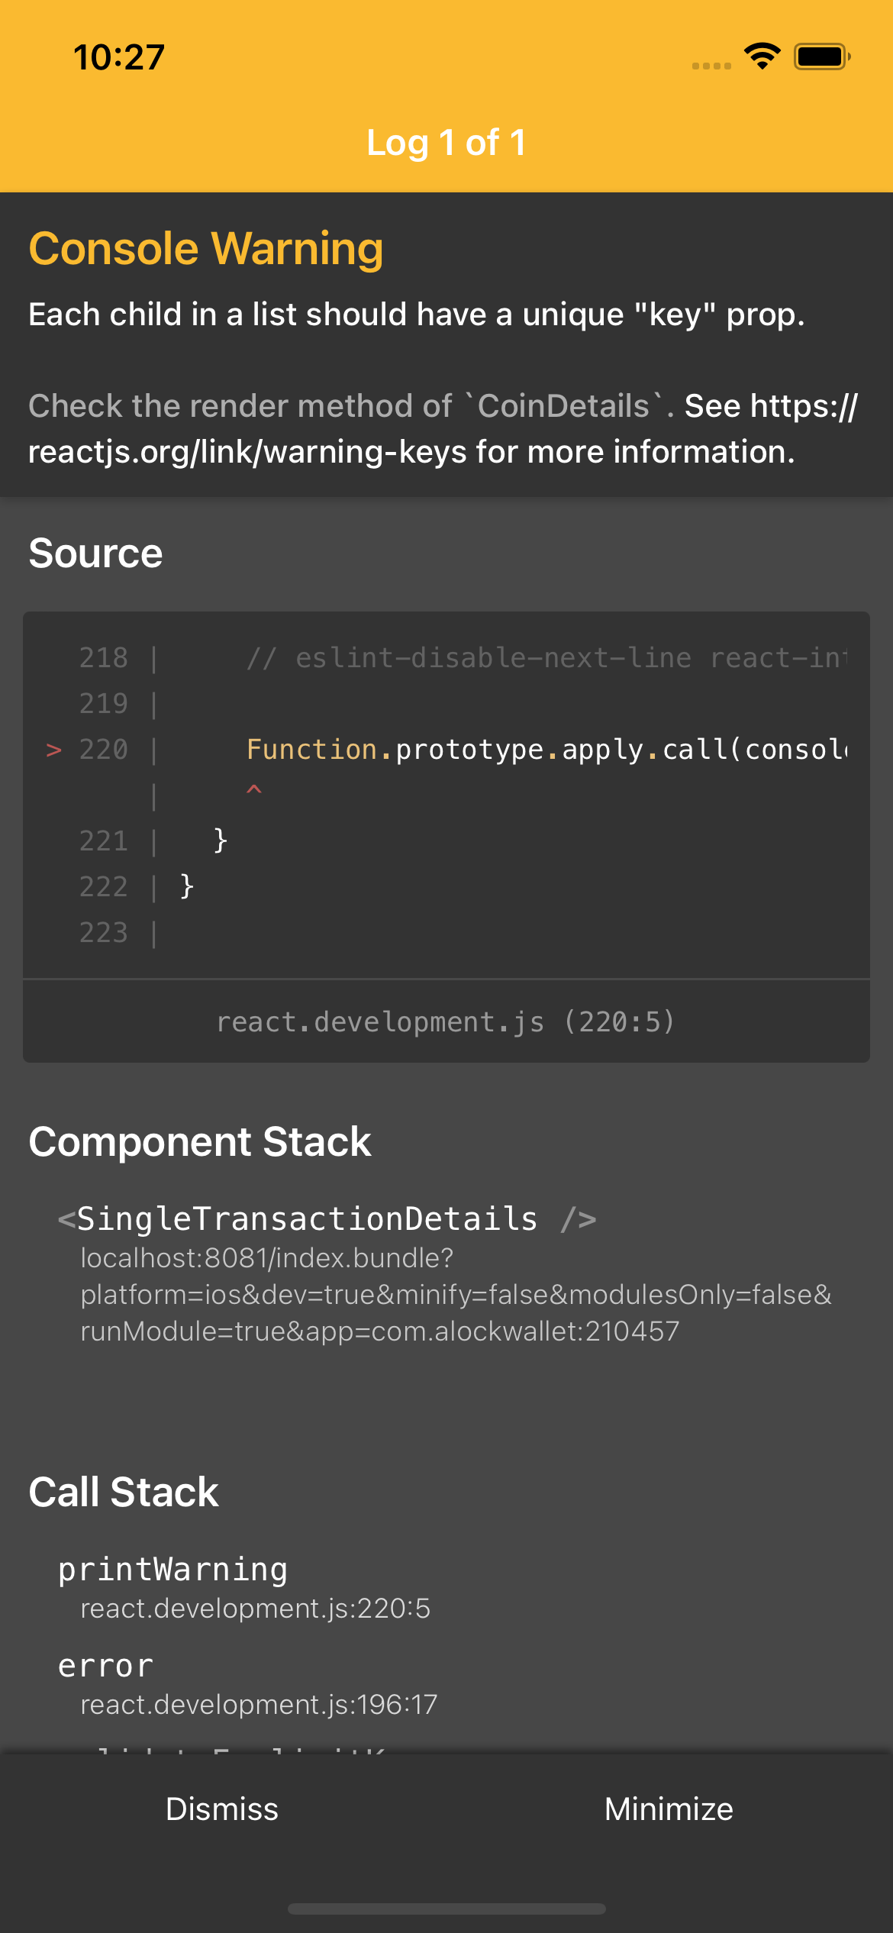Screen dimensions: 893x1933
Task: Tap the Component Stack section header
Action: coord(200,1142)
